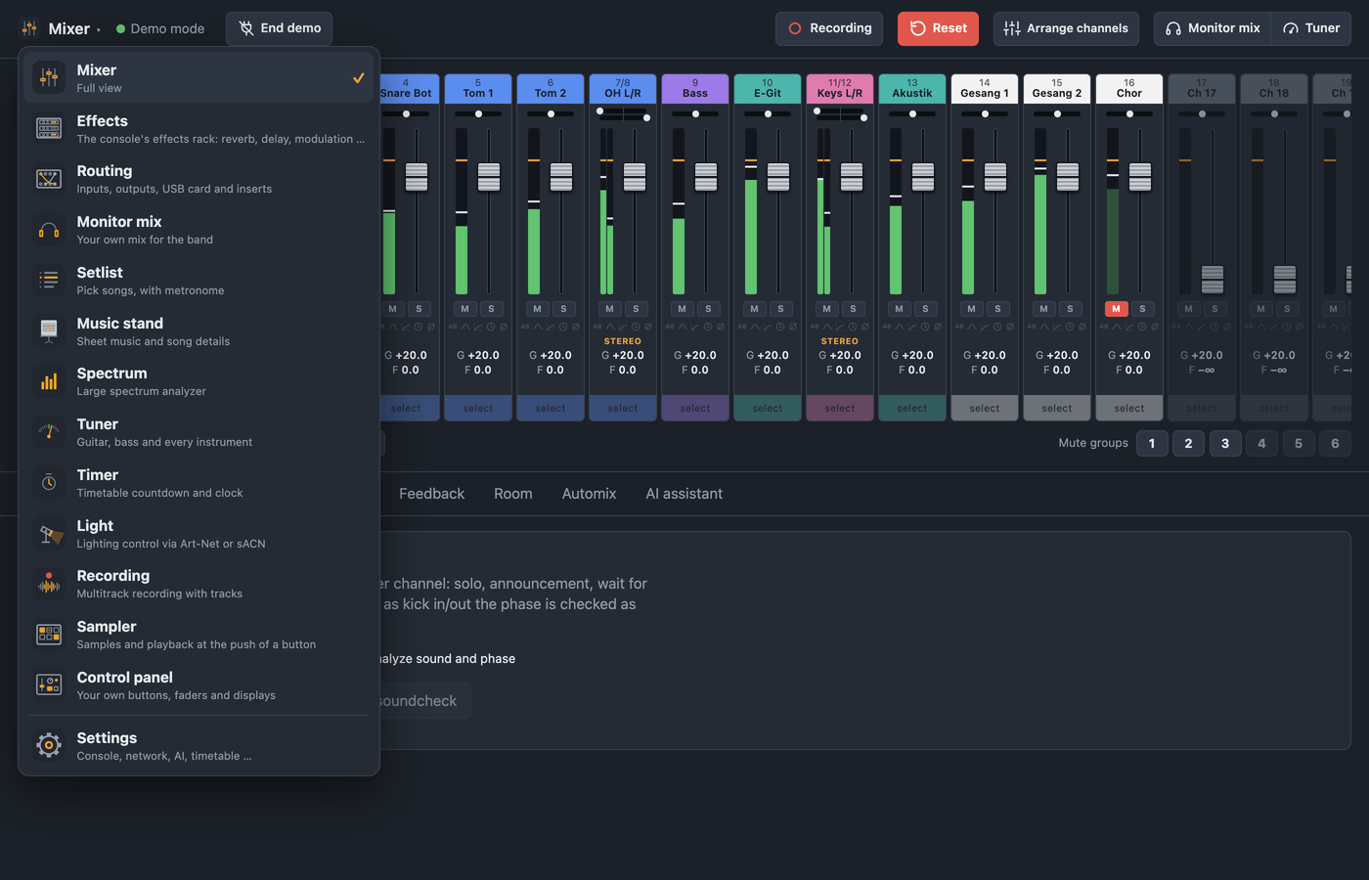
Task: Click the Tuner gauge icon in the top bar
Action: (1291, 28)
